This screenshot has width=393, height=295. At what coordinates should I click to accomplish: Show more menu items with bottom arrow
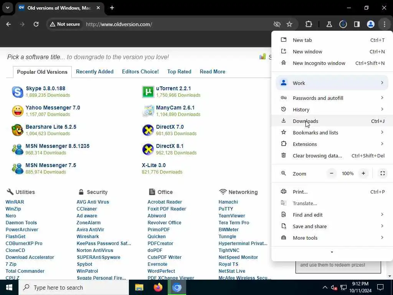pyautogui.click(x=332, y=252)
